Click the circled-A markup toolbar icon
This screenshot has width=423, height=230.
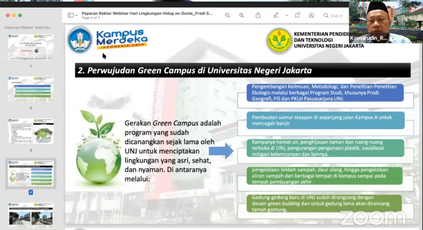[311, 15]
